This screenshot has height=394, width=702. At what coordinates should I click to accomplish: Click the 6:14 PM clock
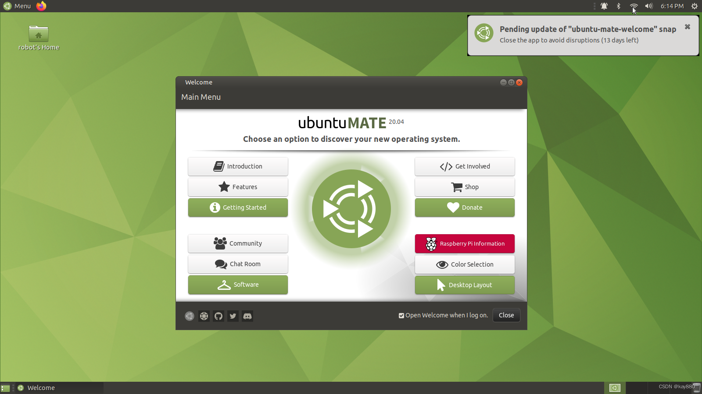pos(672,6)
